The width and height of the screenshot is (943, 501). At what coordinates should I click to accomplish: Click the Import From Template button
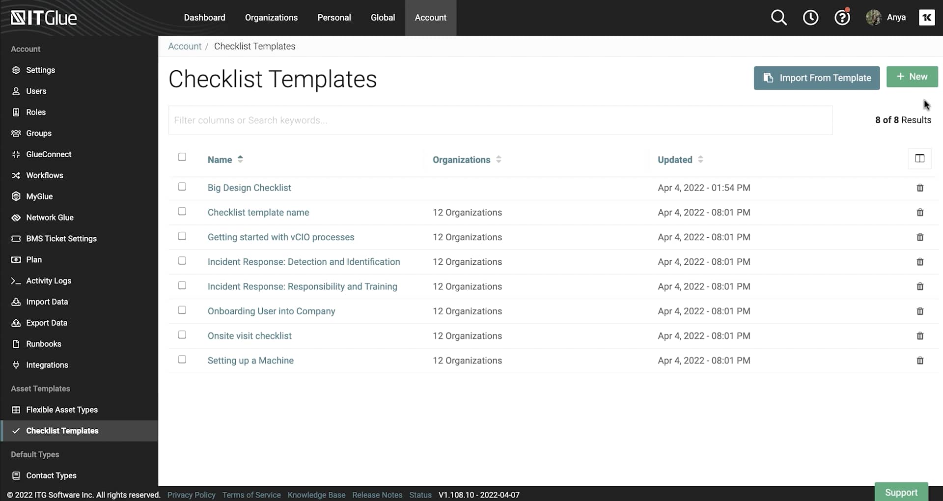coord(816,78)
